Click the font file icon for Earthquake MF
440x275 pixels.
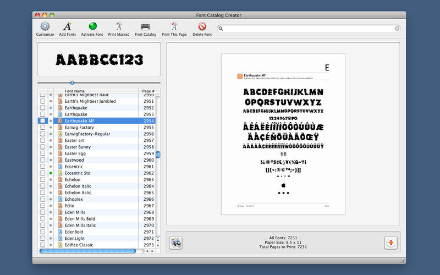coord(60,121)
